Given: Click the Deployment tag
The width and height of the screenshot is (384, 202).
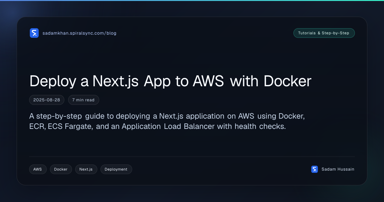Looking at the screenshot, I should (x=116, y=169).
